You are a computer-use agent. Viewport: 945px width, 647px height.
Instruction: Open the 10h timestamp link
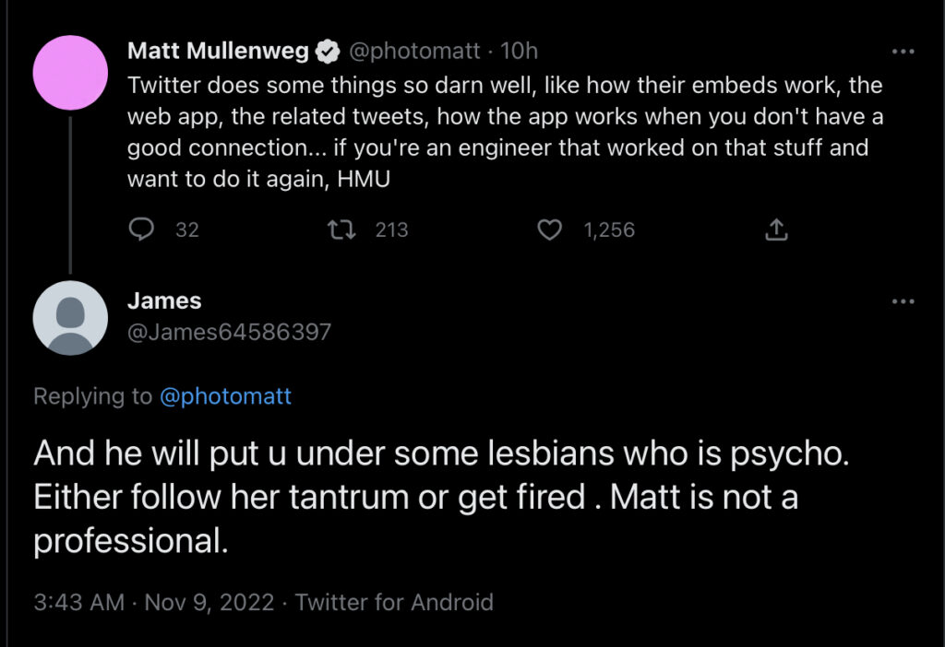(518, 53)
